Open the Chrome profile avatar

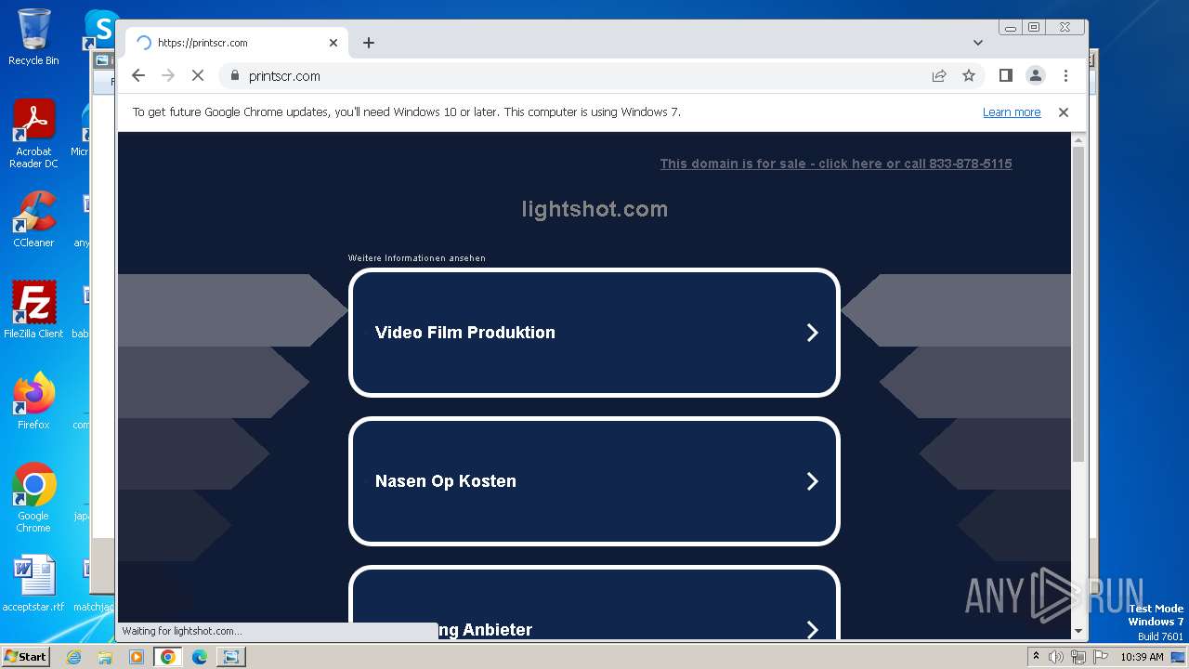click(x=1036, y=75)
